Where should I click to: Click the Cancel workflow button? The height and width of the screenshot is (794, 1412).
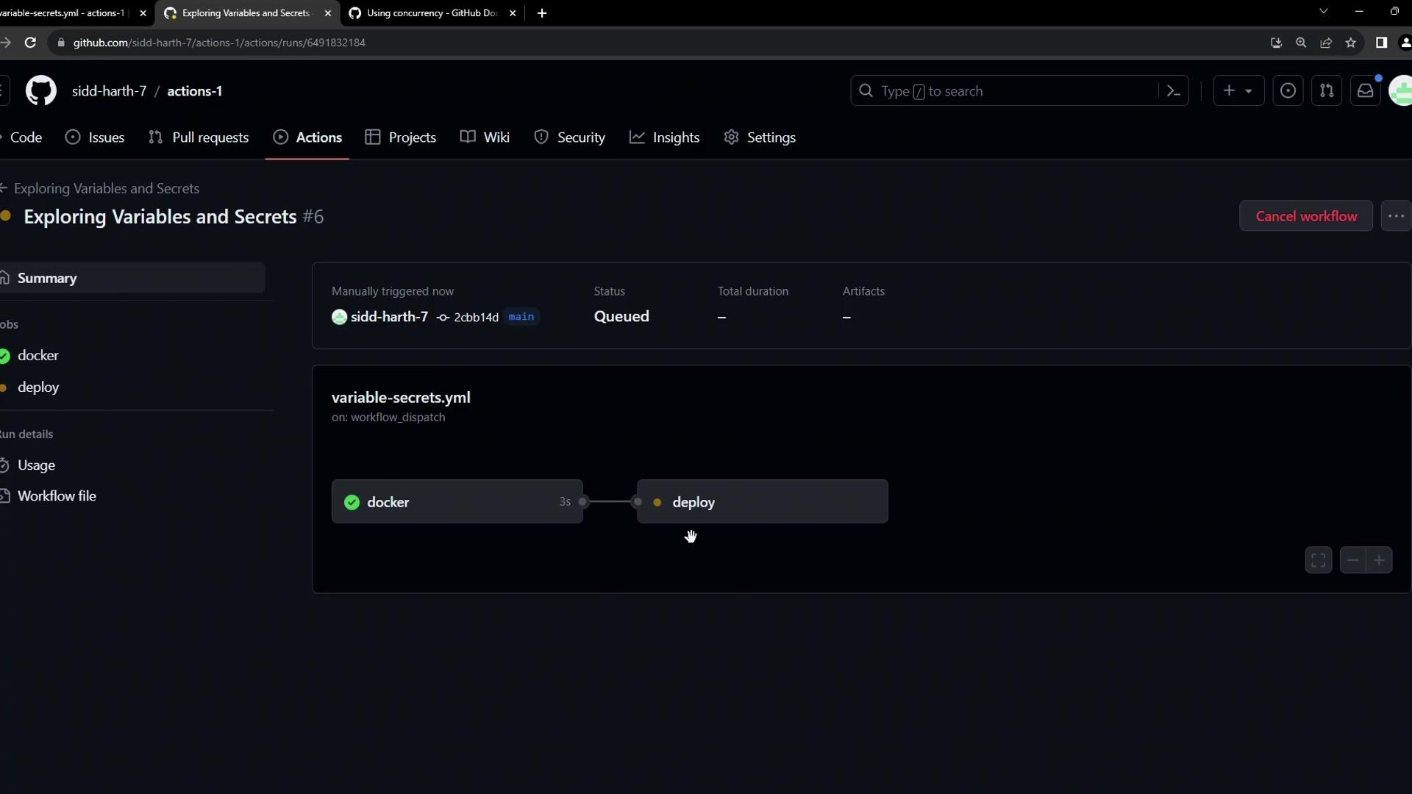click(x=1306, y=216)
